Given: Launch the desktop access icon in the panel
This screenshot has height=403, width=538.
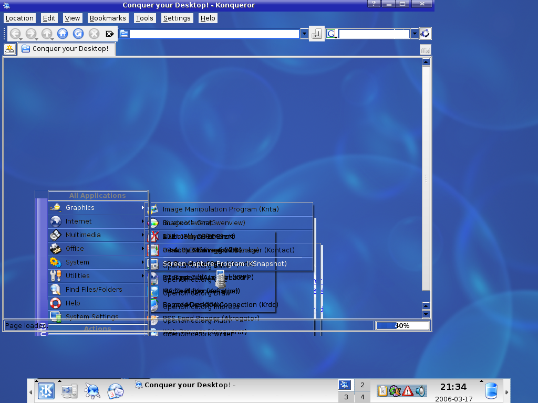Looking at the screenshot, I should tap(69, 391).
